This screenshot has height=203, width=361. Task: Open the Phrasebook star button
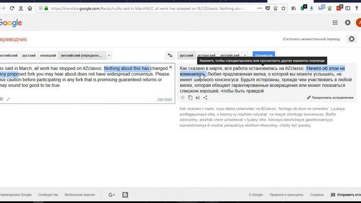click(351, 39)
